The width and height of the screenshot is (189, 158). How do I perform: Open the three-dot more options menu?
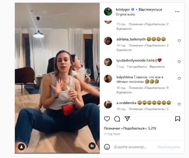177,12
